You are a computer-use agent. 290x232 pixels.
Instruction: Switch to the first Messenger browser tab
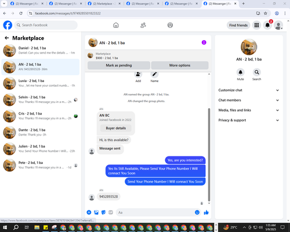click(x=27, y=3)
